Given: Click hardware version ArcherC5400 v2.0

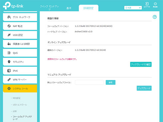Looking at the screenshot, I should tap(83, 32).
